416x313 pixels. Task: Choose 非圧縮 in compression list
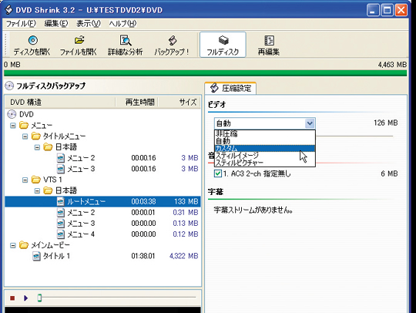tap(265, 133)
